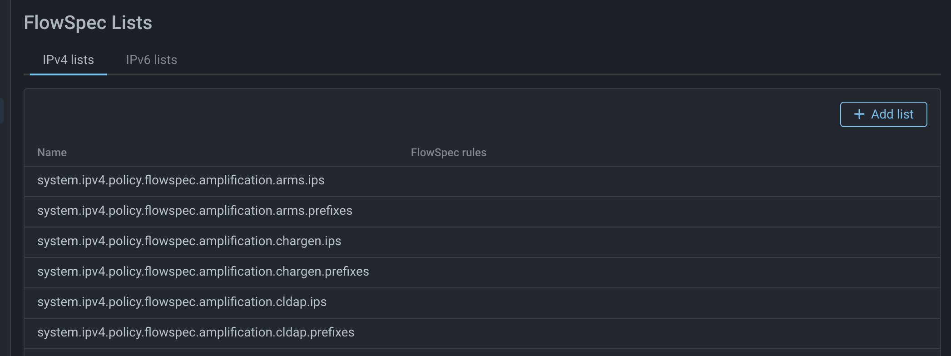The width and height of the screenshot is (951, 356).
Task: Click FlowSpec rules cell of chargen.ips row
Action: [448, 242]
